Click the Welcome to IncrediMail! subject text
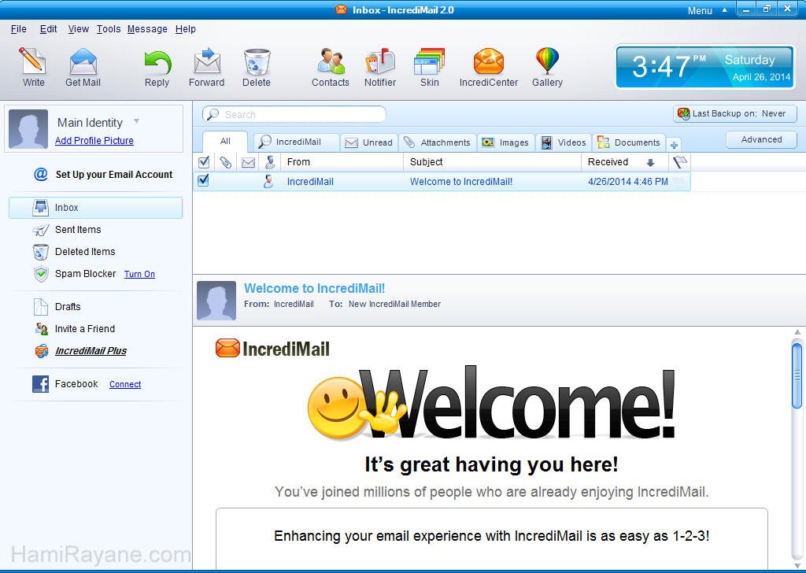 461,182
